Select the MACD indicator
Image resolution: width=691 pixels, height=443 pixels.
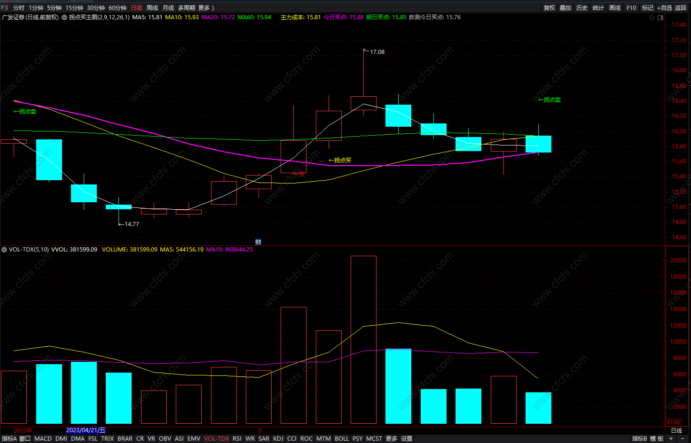(x=43, y=439)
